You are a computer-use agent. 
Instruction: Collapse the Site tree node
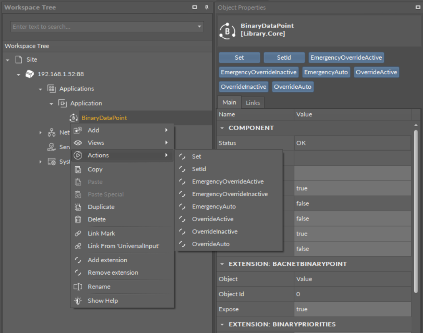coord(8,60)
